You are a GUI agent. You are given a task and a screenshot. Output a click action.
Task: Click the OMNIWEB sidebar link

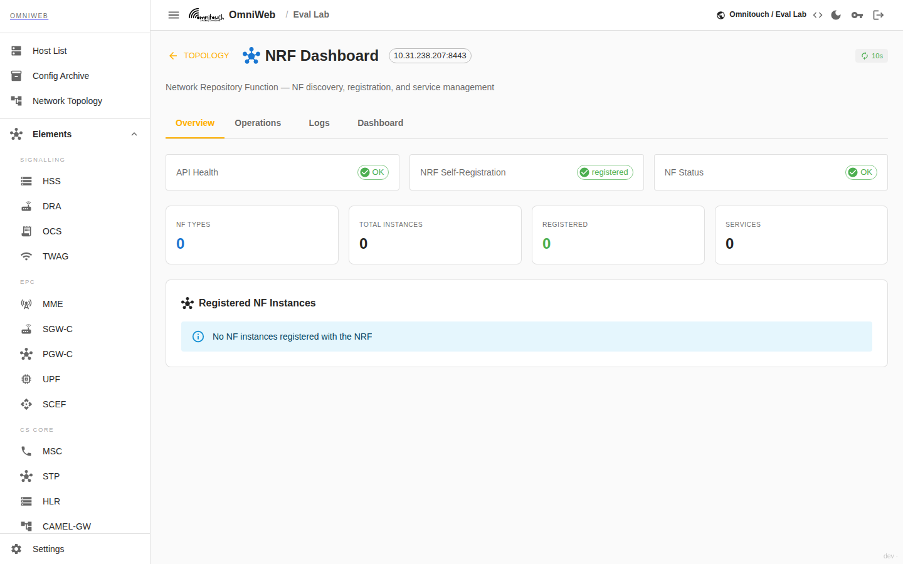pos(29,16)
